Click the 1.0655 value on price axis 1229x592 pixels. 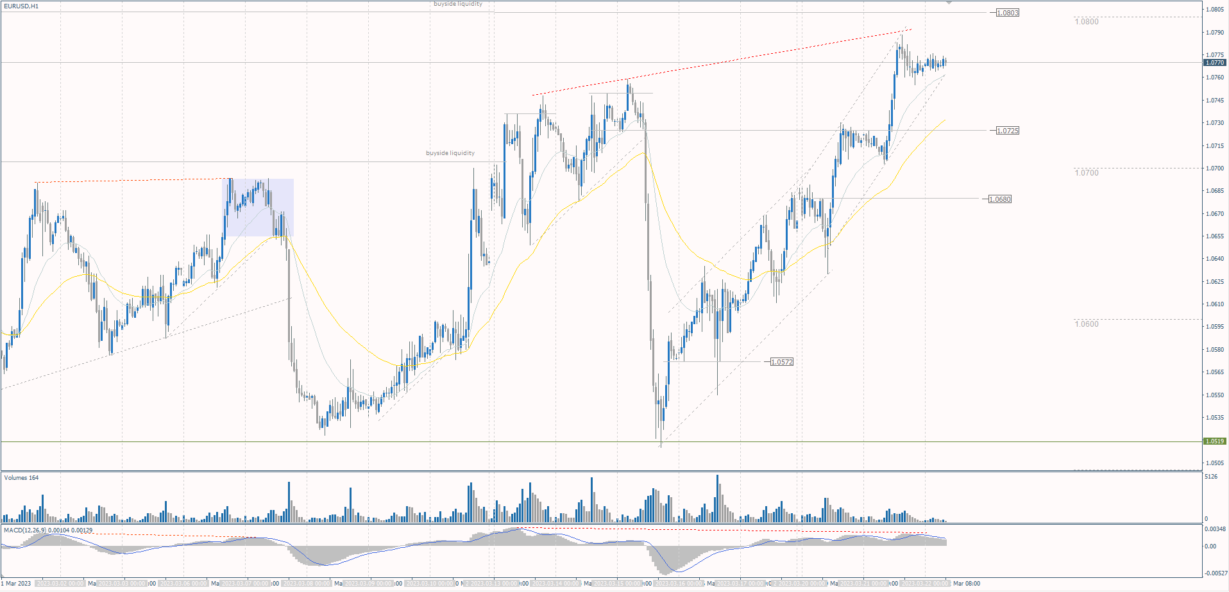click(x=1215, y=236)
